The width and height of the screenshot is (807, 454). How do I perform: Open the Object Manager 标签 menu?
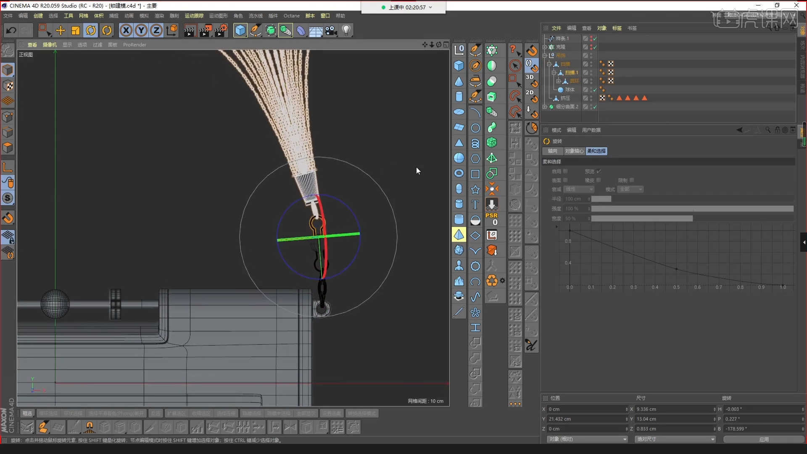pos(617,28)
